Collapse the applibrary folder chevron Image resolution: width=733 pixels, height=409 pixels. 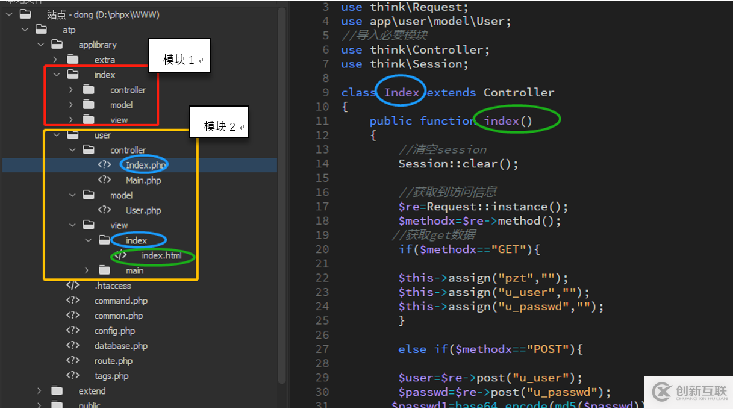pos(40,45)
